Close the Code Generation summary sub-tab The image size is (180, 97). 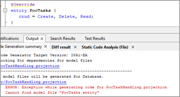46,46
